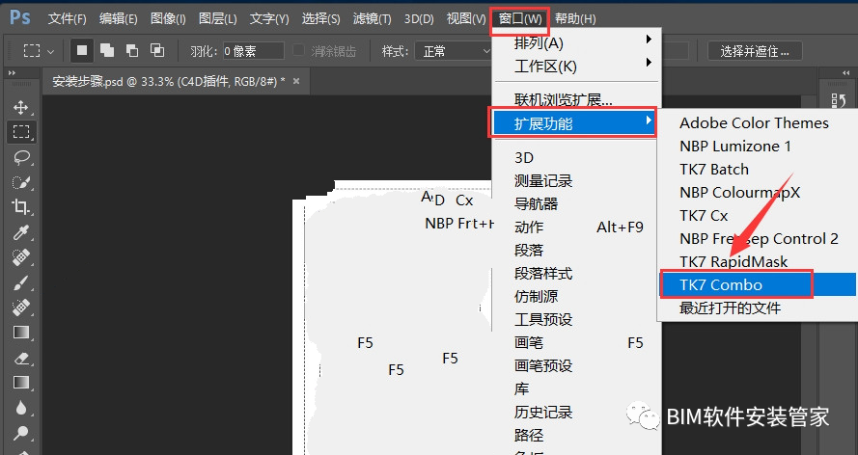Select the Eraser tool
Image resolution: width=858 pixels, height=455 pixels.
[x=21, y=358]
